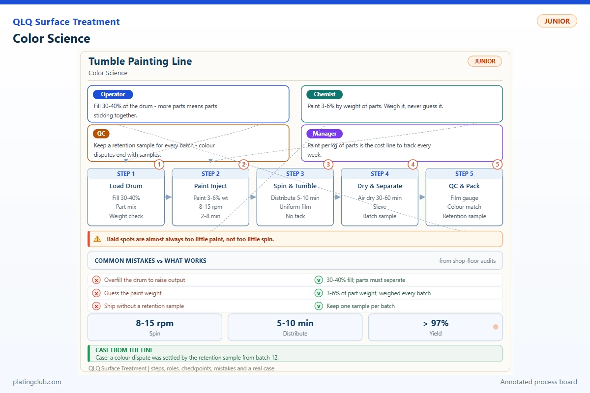Click the "Paint Inject" step title
The height and width of the screenshot is (393, 590).
[x=210, y=186]
